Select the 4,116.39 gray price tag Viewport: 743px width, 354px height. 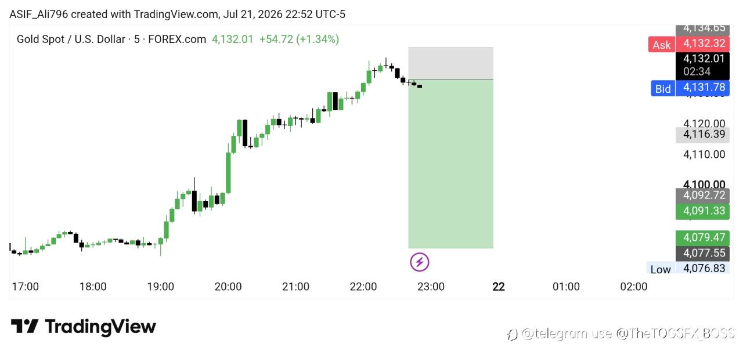(702, 135)
